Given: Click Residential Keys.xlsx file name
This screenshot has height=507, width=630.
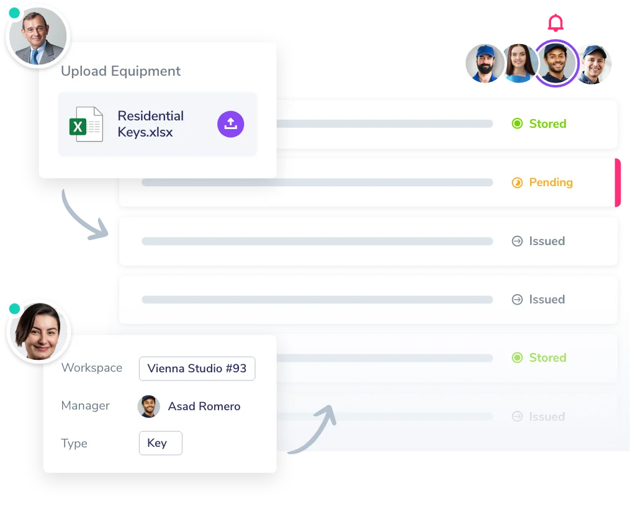Looking at the screenshot, I should [151, 123].
